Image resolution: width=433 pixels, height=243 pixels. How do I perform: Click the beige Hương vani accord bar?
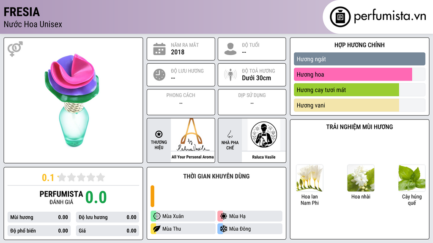pos(346,105)
